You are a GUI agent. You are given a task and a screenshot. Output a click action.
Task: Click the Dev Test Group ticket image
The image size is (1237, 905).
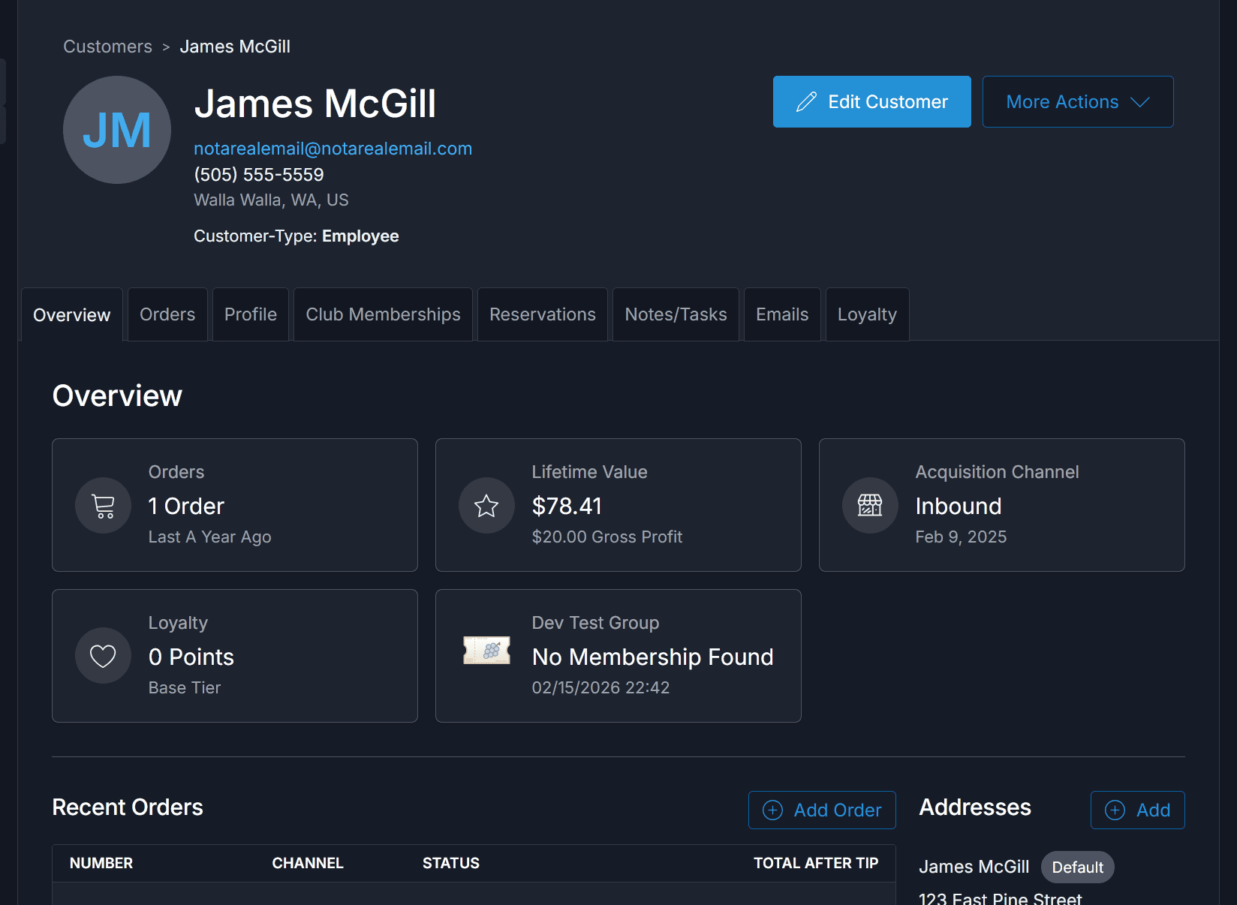click(x=486, y=651)
